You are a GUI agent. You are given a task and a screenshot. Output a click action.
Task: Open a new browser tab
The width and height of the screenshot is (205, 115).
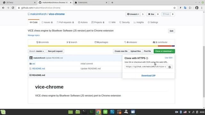click(112, 3)
